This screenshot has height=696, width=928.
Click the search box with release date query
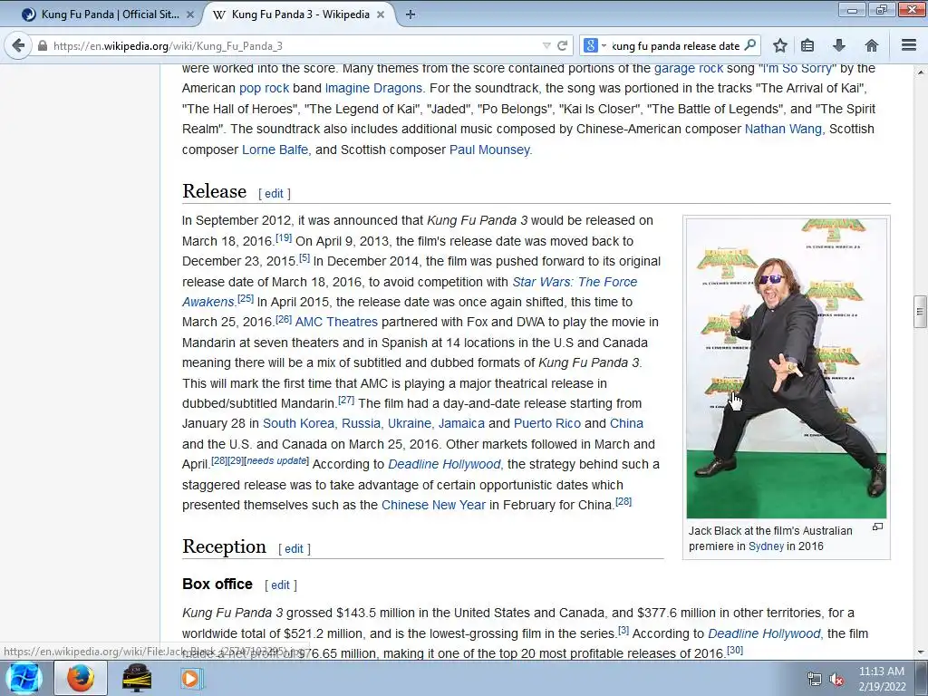point(674,45)
